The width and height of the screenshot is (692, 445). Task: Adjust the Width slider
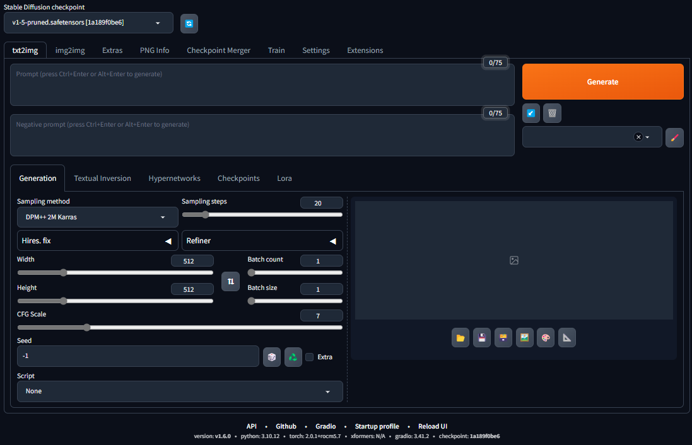pyautogui.click(x=115, y=272)
